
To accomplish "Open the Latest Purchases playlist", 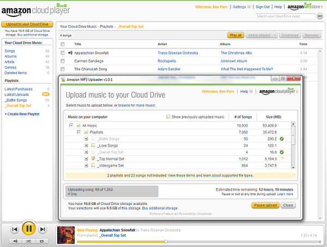I will click(x=19, y=89).
